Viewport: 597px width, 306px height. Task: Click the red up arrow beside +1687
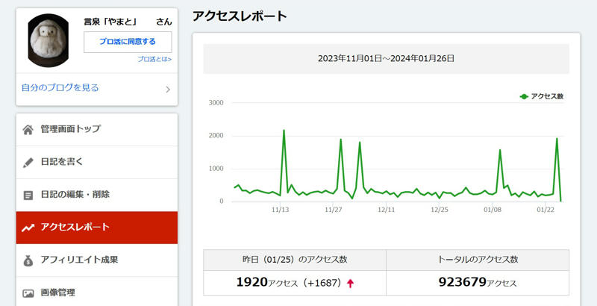click(351, 284)
